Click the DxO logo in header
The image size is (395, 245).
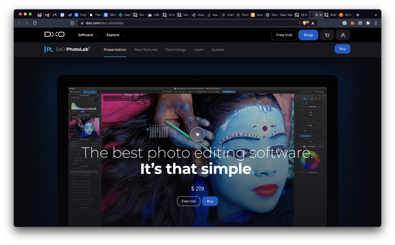[54, 35]
